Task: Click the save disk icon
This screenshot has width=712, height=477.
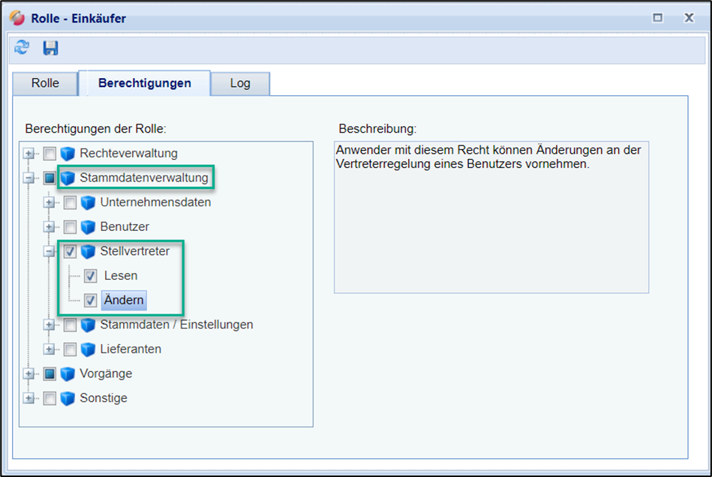Action: point(50,48)
